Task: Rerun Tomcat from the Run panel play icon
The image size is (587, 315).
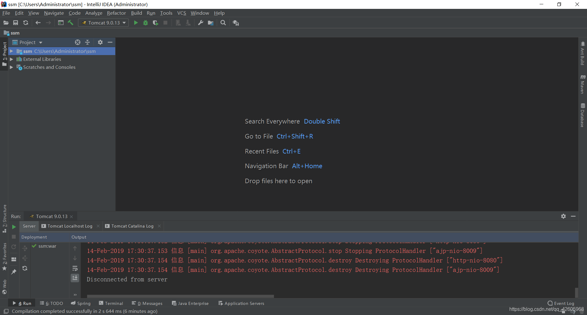Action: (14, 227)
